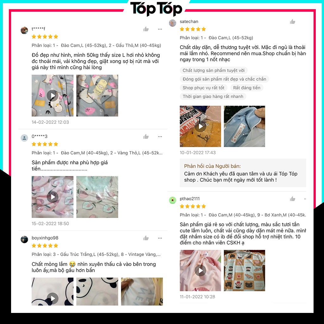Open more options for boyxinhgo98 review
Viewport: 324px width, 324px height.
click(160, 238)
